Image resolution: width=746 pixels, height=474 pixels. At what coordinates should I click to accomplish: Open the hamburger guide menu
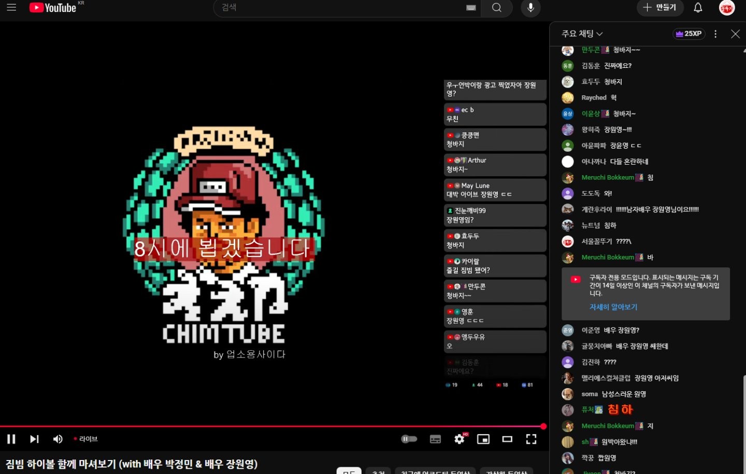(11, 7)
